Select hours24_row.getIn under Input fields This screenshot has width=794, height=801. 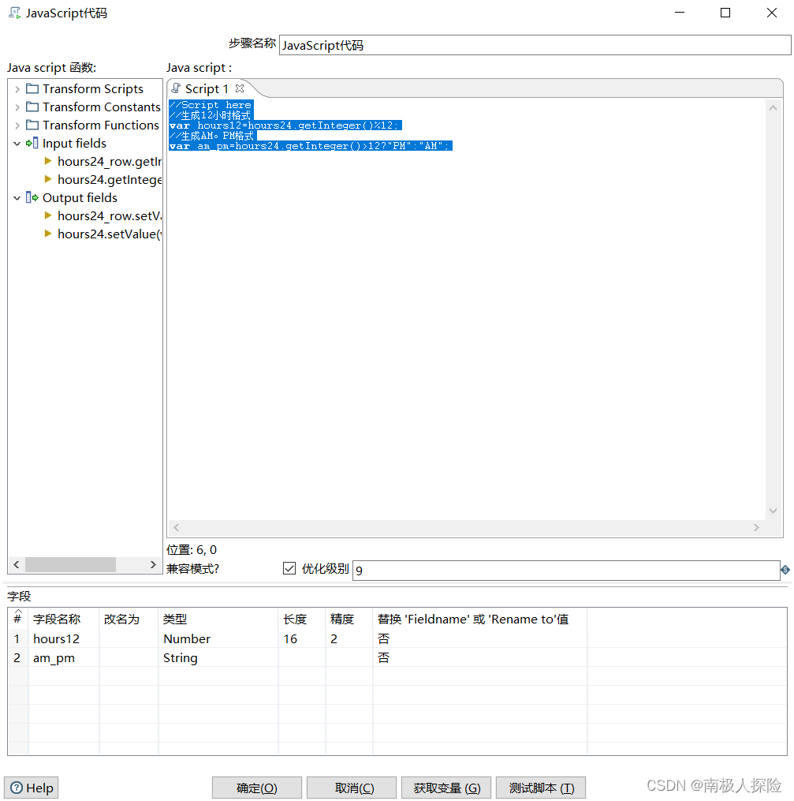(x=109, y=162)
